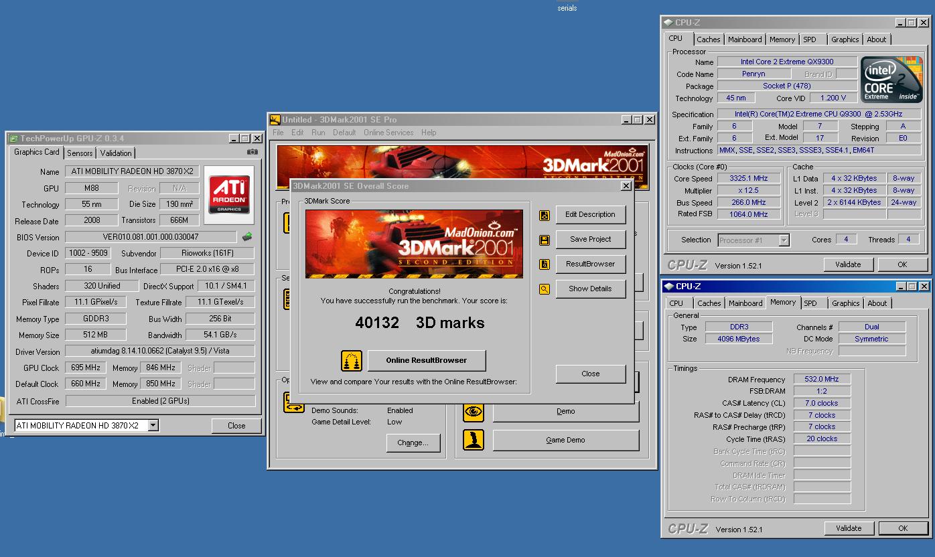Click the magnifier icon beside Show Details
This screenshot has height=557, width=935.
tap(545, 289)
